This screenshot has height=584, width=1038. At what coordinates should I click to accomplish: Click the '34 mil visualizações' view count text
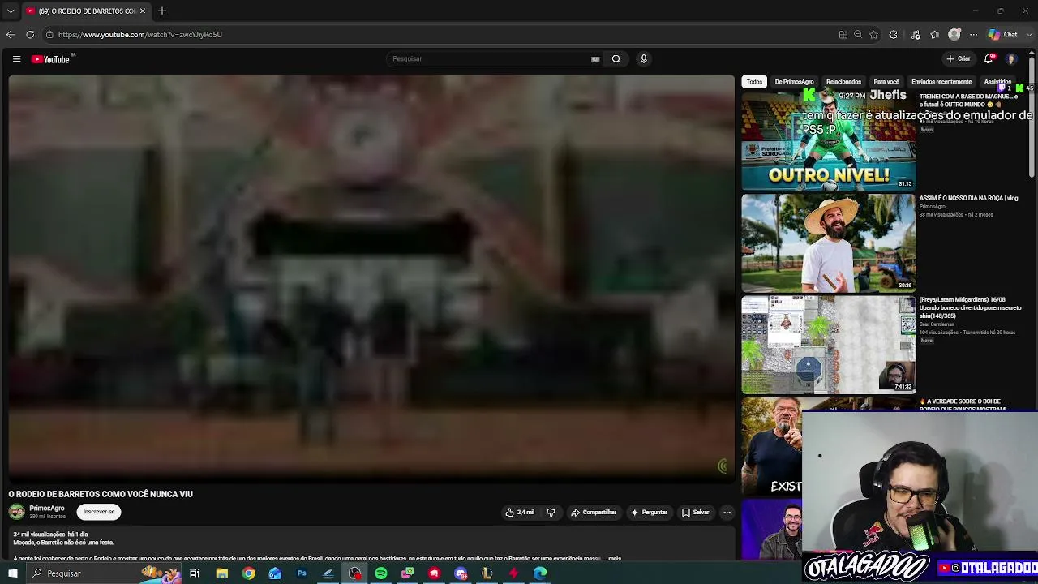click(x=39, y=535)
